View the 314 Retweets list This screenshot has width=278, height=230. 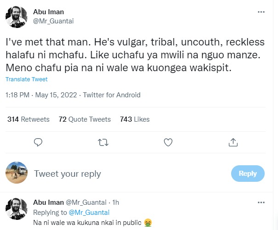[x=28, y=119]
